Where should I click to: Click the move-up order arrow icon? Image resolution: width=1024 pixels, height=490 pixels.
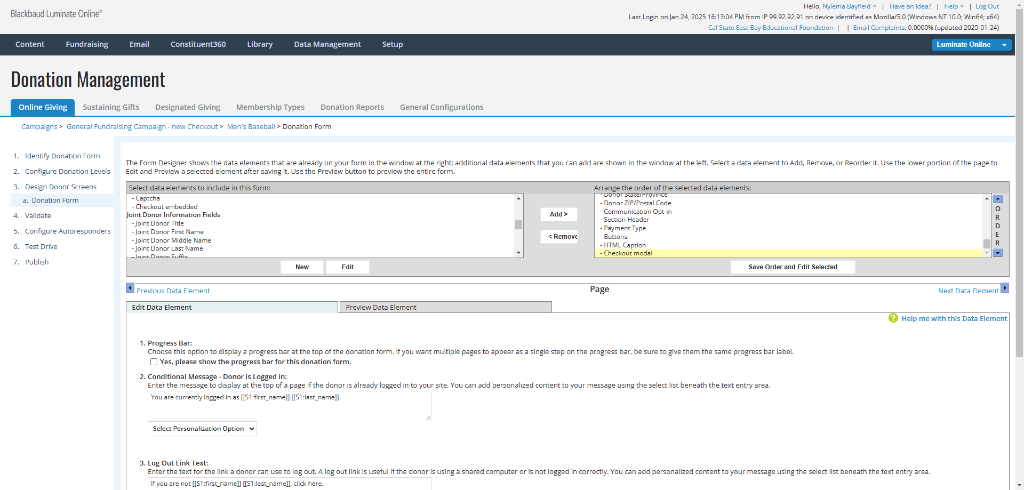[998, 199]
